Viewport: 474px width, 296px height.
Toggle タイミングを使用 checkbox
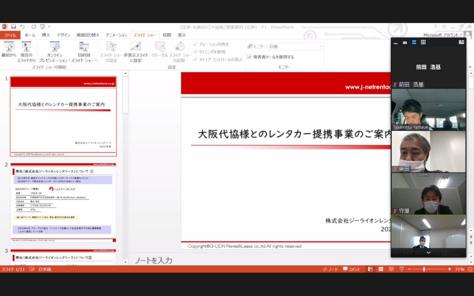point(195,52)
